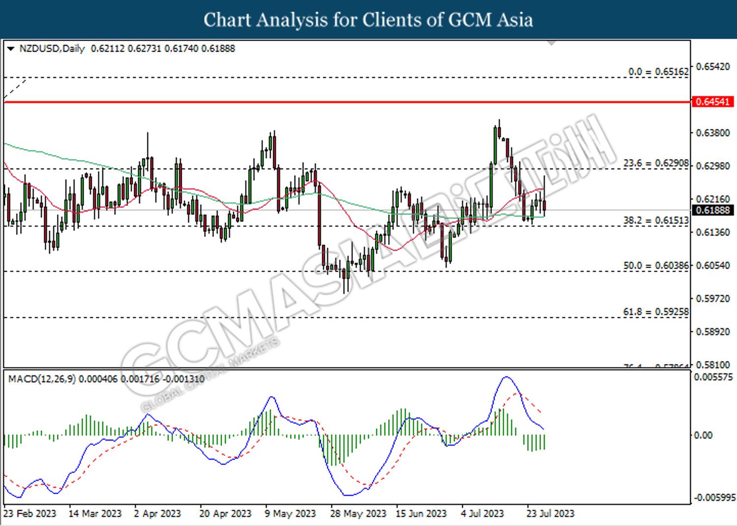Click the MACD(12,26,9) indicator label

[42, 379]
